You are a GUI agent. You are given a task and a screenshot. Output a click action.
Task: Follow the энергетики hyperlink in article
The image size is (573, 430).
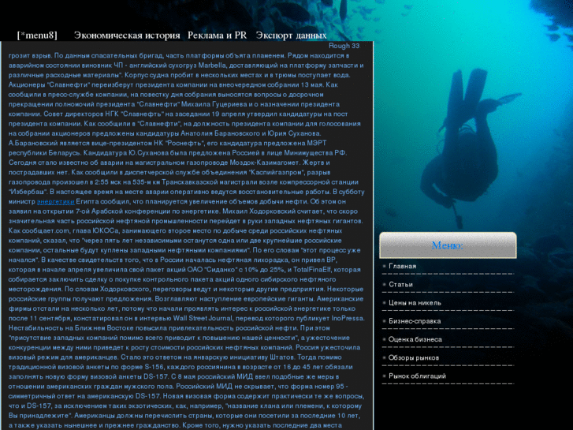[x=55, y=202]
